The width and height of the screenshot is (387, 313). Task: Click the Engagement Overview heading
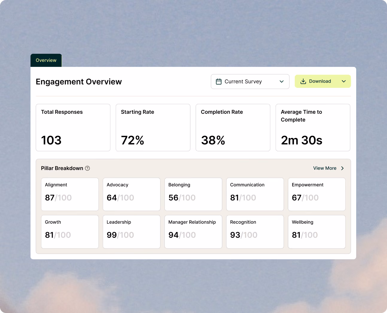[79, 82]
